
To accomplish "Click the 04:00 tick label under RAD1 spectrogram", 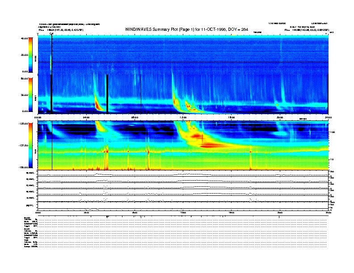I will (x=86, y=117).
